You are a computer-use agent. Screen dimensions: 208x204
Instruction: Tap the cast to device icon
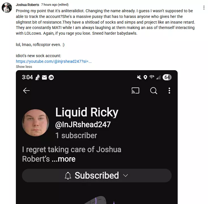tap(135, 91)
